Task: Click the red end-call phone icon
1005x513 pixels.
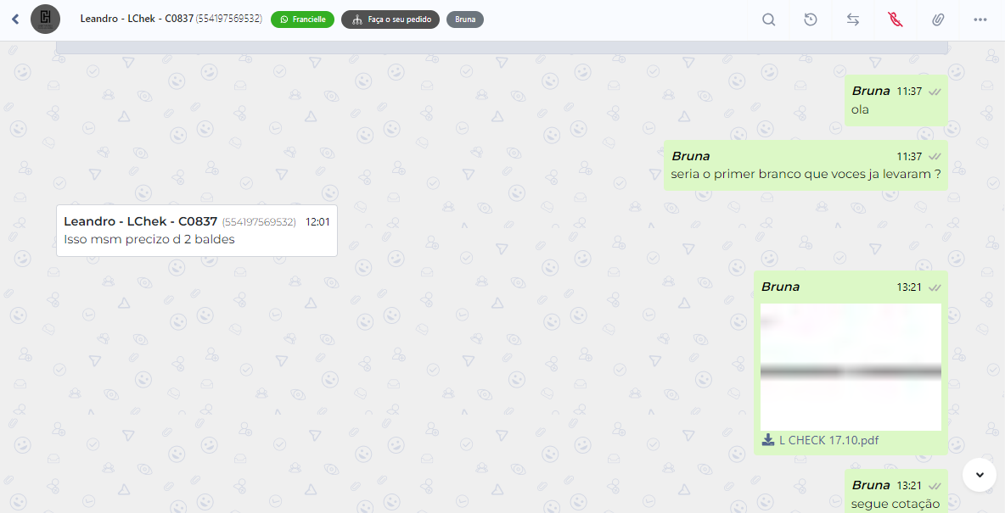Action: pos(896,20)
